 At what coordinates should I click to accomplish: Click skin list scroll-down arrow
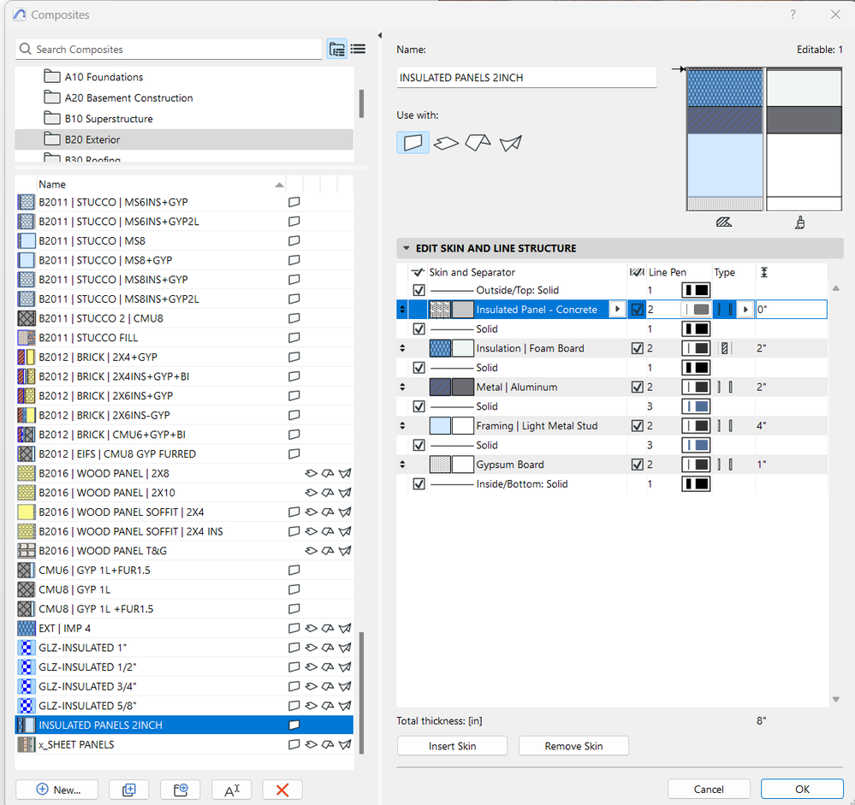[x=836, y=699]
